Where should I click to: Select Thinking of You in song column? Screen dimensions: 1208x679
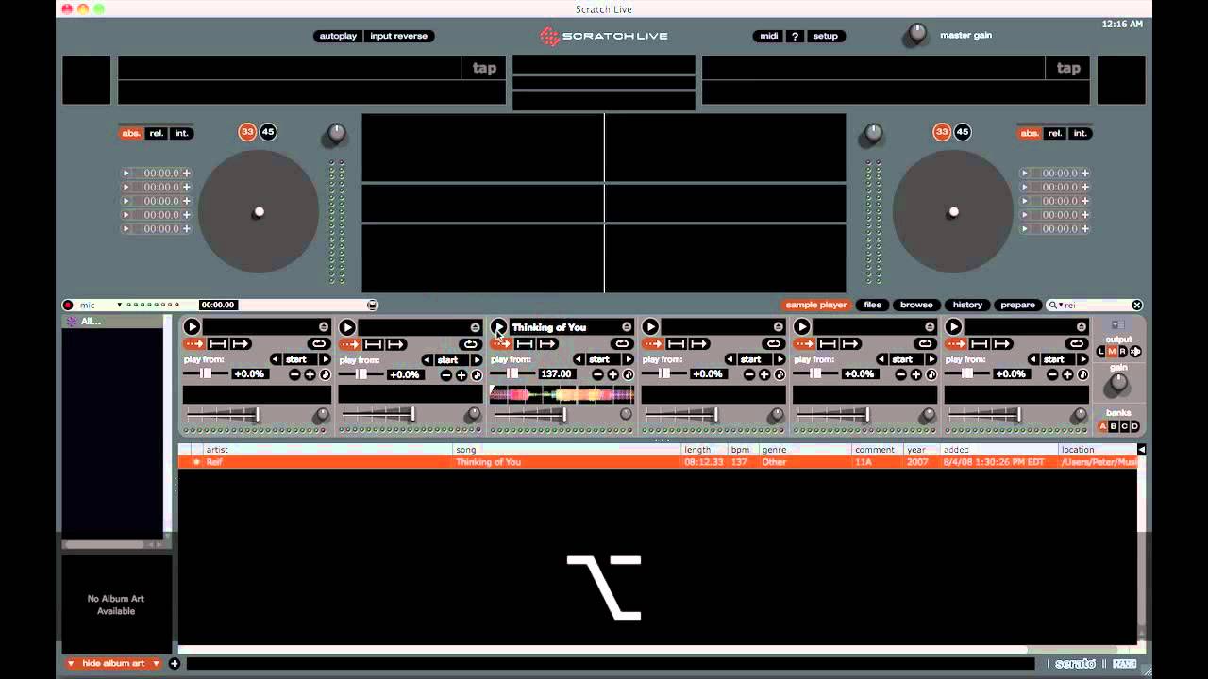coord(488,462)
